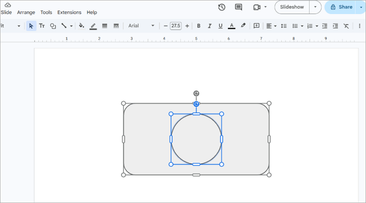Open video call options dropdown arrow
The height and width of the screenshot is (203, 366).
(x=266, y=7)
